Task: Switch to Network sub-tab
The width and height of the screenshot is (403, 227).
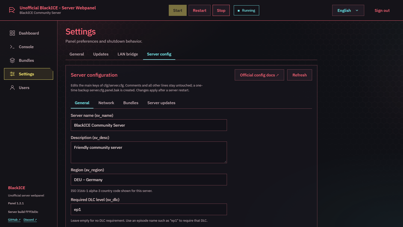Action: (106, 103)
